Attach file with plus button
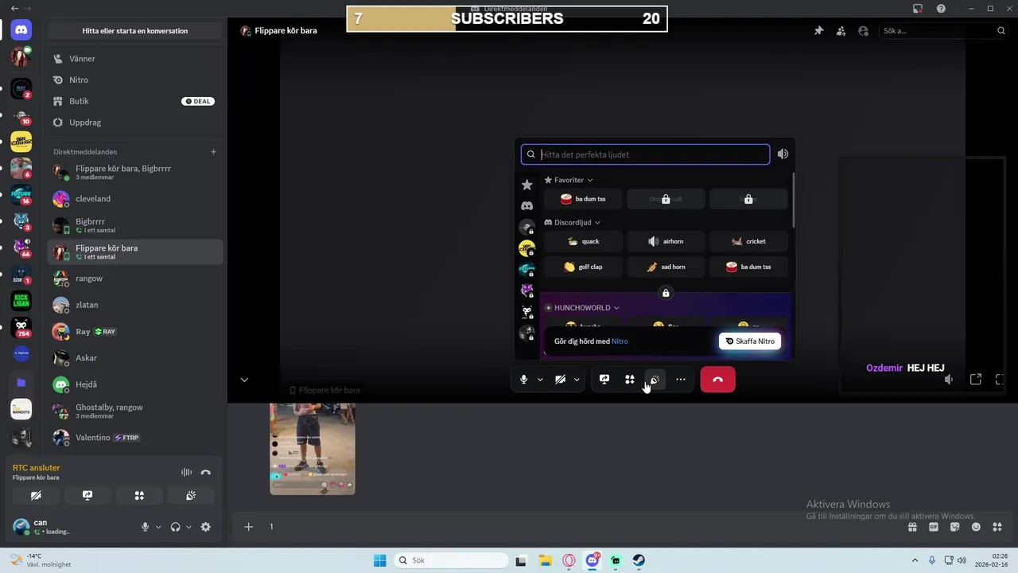Image resolution: width=1018 pixels, height=573 pixels. pos(249,527)
